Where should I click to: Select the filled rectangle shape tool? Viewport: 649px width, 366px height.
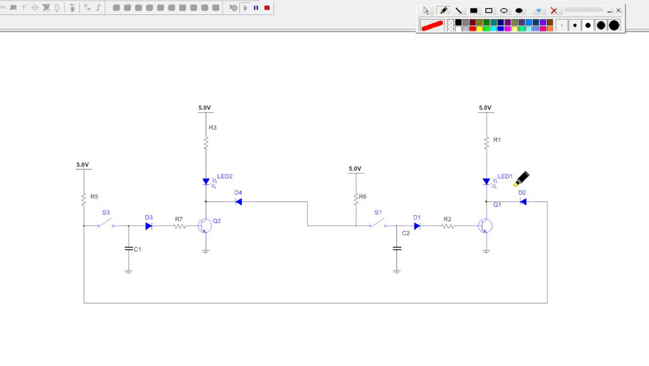(473, 11)
